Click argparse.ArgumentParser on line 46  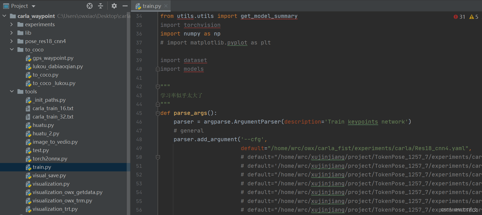coord(242,122)
